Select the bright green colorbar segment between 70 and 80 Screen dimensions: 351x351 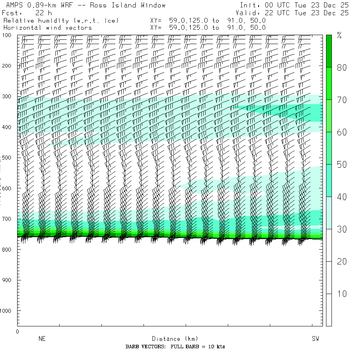329,83
